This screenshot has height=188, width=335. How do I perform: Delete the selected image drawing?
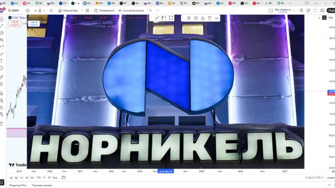click(x=210, y=18)
